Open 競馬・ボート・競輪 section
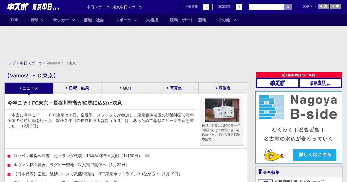This screenshot has height=182, width=347. tap(188, 20)
